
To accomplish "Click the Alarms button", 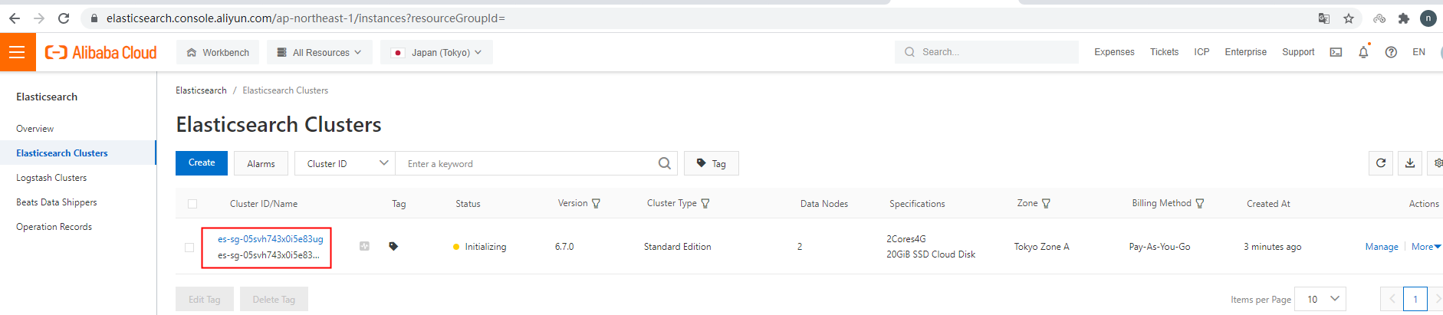I will (261, 163).
